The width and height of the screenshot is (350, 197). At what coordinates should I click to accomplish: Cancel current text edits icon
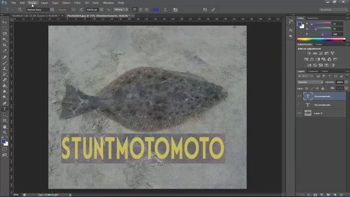coord(205,10)
